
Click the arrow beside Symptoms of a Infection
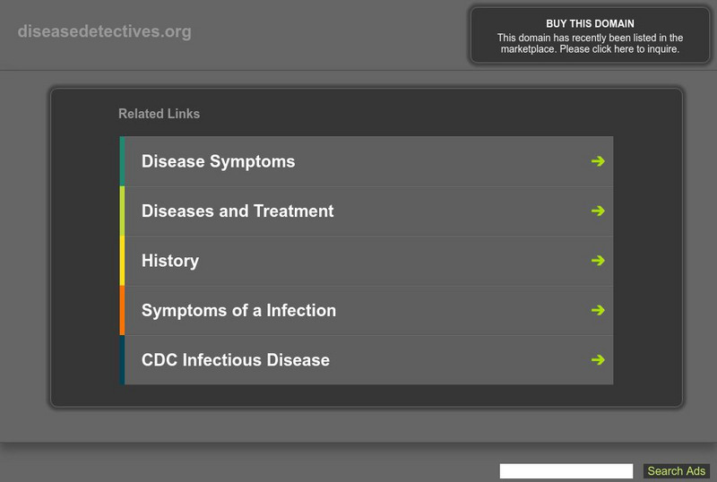click(x=598, y=311)
